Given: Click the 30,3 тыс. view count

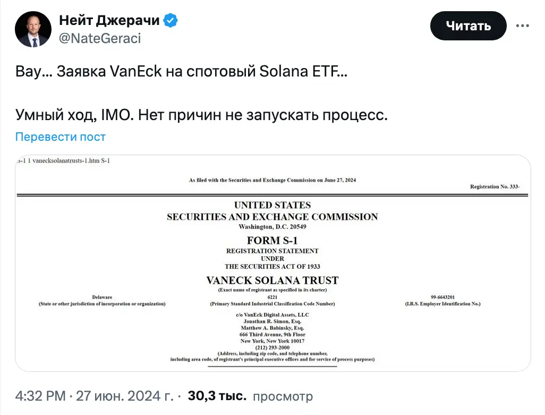Looking at the screenshot, I should tap(217, 396).
